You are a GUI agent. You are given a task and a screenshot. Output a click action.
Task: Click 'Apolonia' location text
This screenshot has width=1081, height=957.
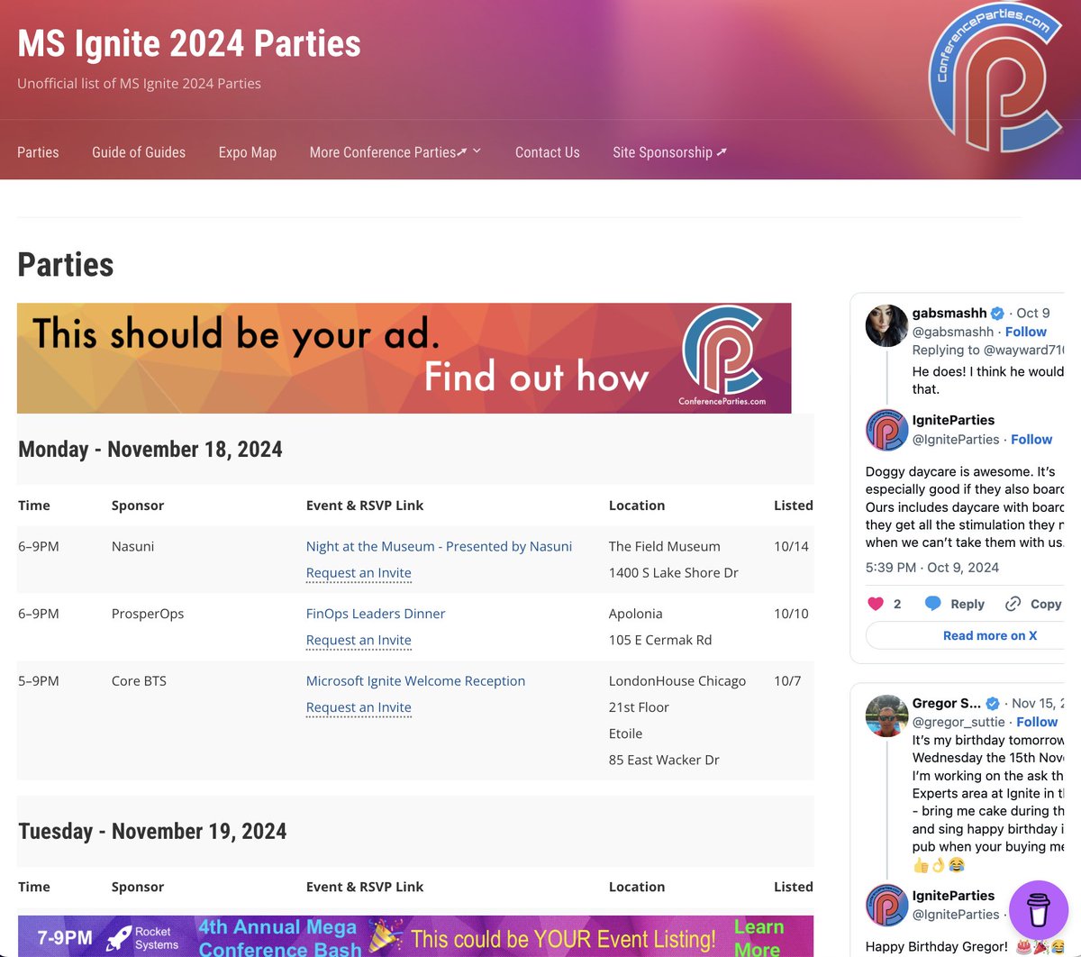[636, 614]
